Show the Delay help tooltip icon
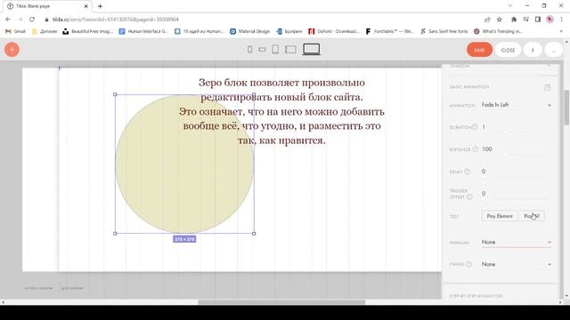The image size is (570, 320). [x=467, y=172]
